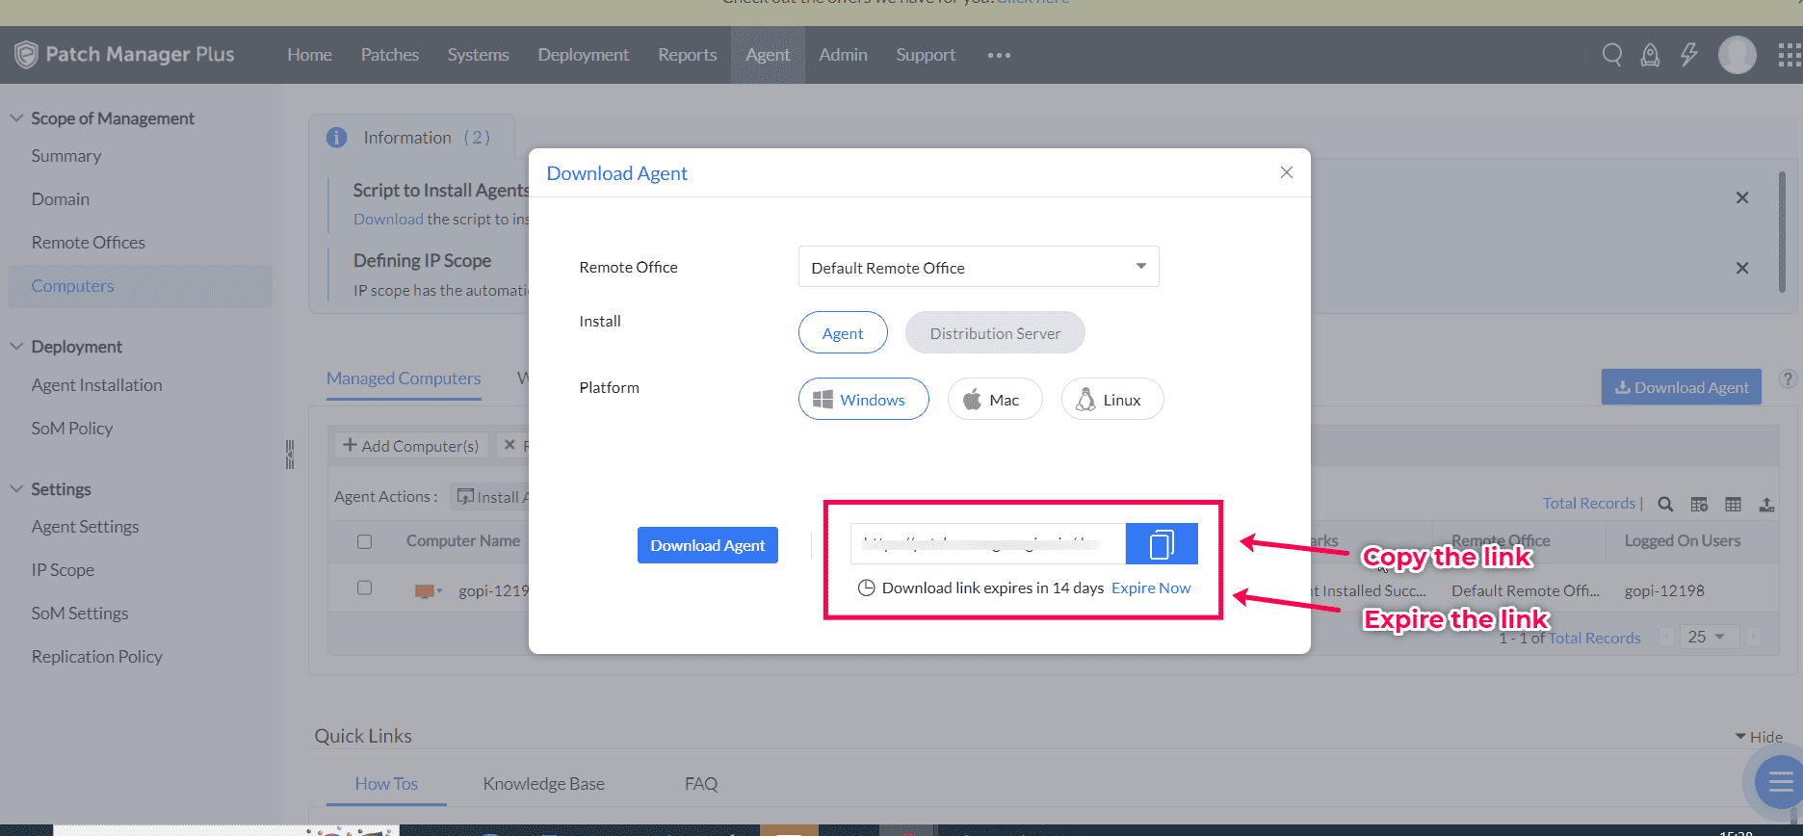Click Download Agent button behind the dialog
The image size is (1803, 836).
[1682, 387]
